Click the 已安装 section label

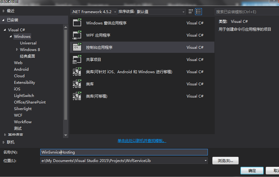12,20
